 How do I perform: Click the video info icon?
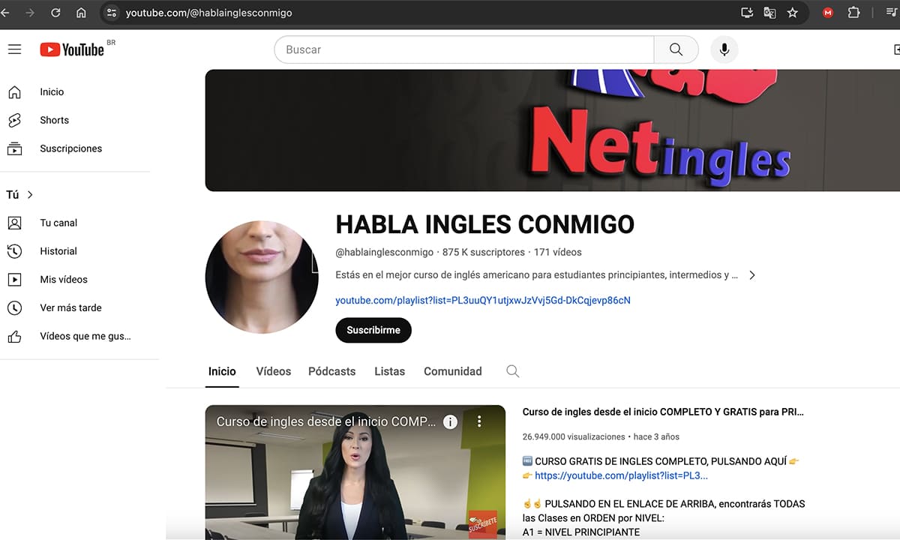pyautogui.click(x=450, y=421)
